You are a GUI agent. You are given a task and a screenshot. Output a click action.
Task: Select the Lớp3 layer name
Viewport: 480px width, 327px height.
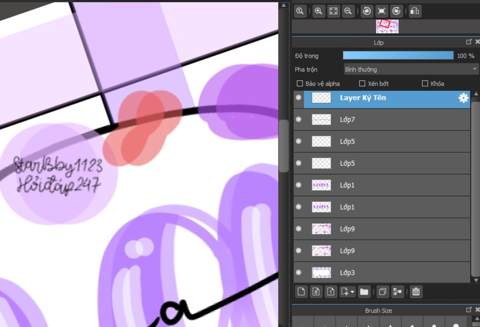tap(347, 273)
